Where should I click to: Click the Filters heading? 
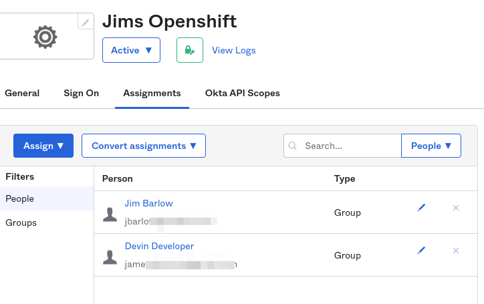(20, 176)
